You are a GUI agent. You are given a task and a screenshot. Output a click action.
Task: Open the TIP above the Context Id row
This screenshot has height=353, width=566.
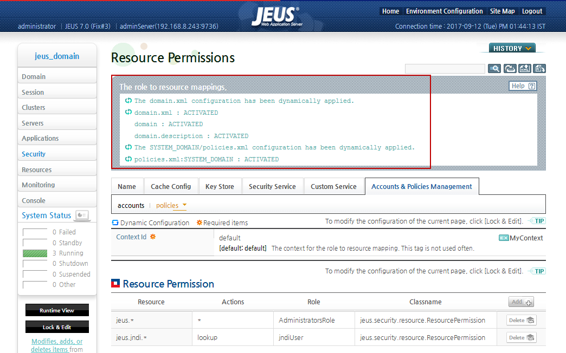tap(537, 221)
